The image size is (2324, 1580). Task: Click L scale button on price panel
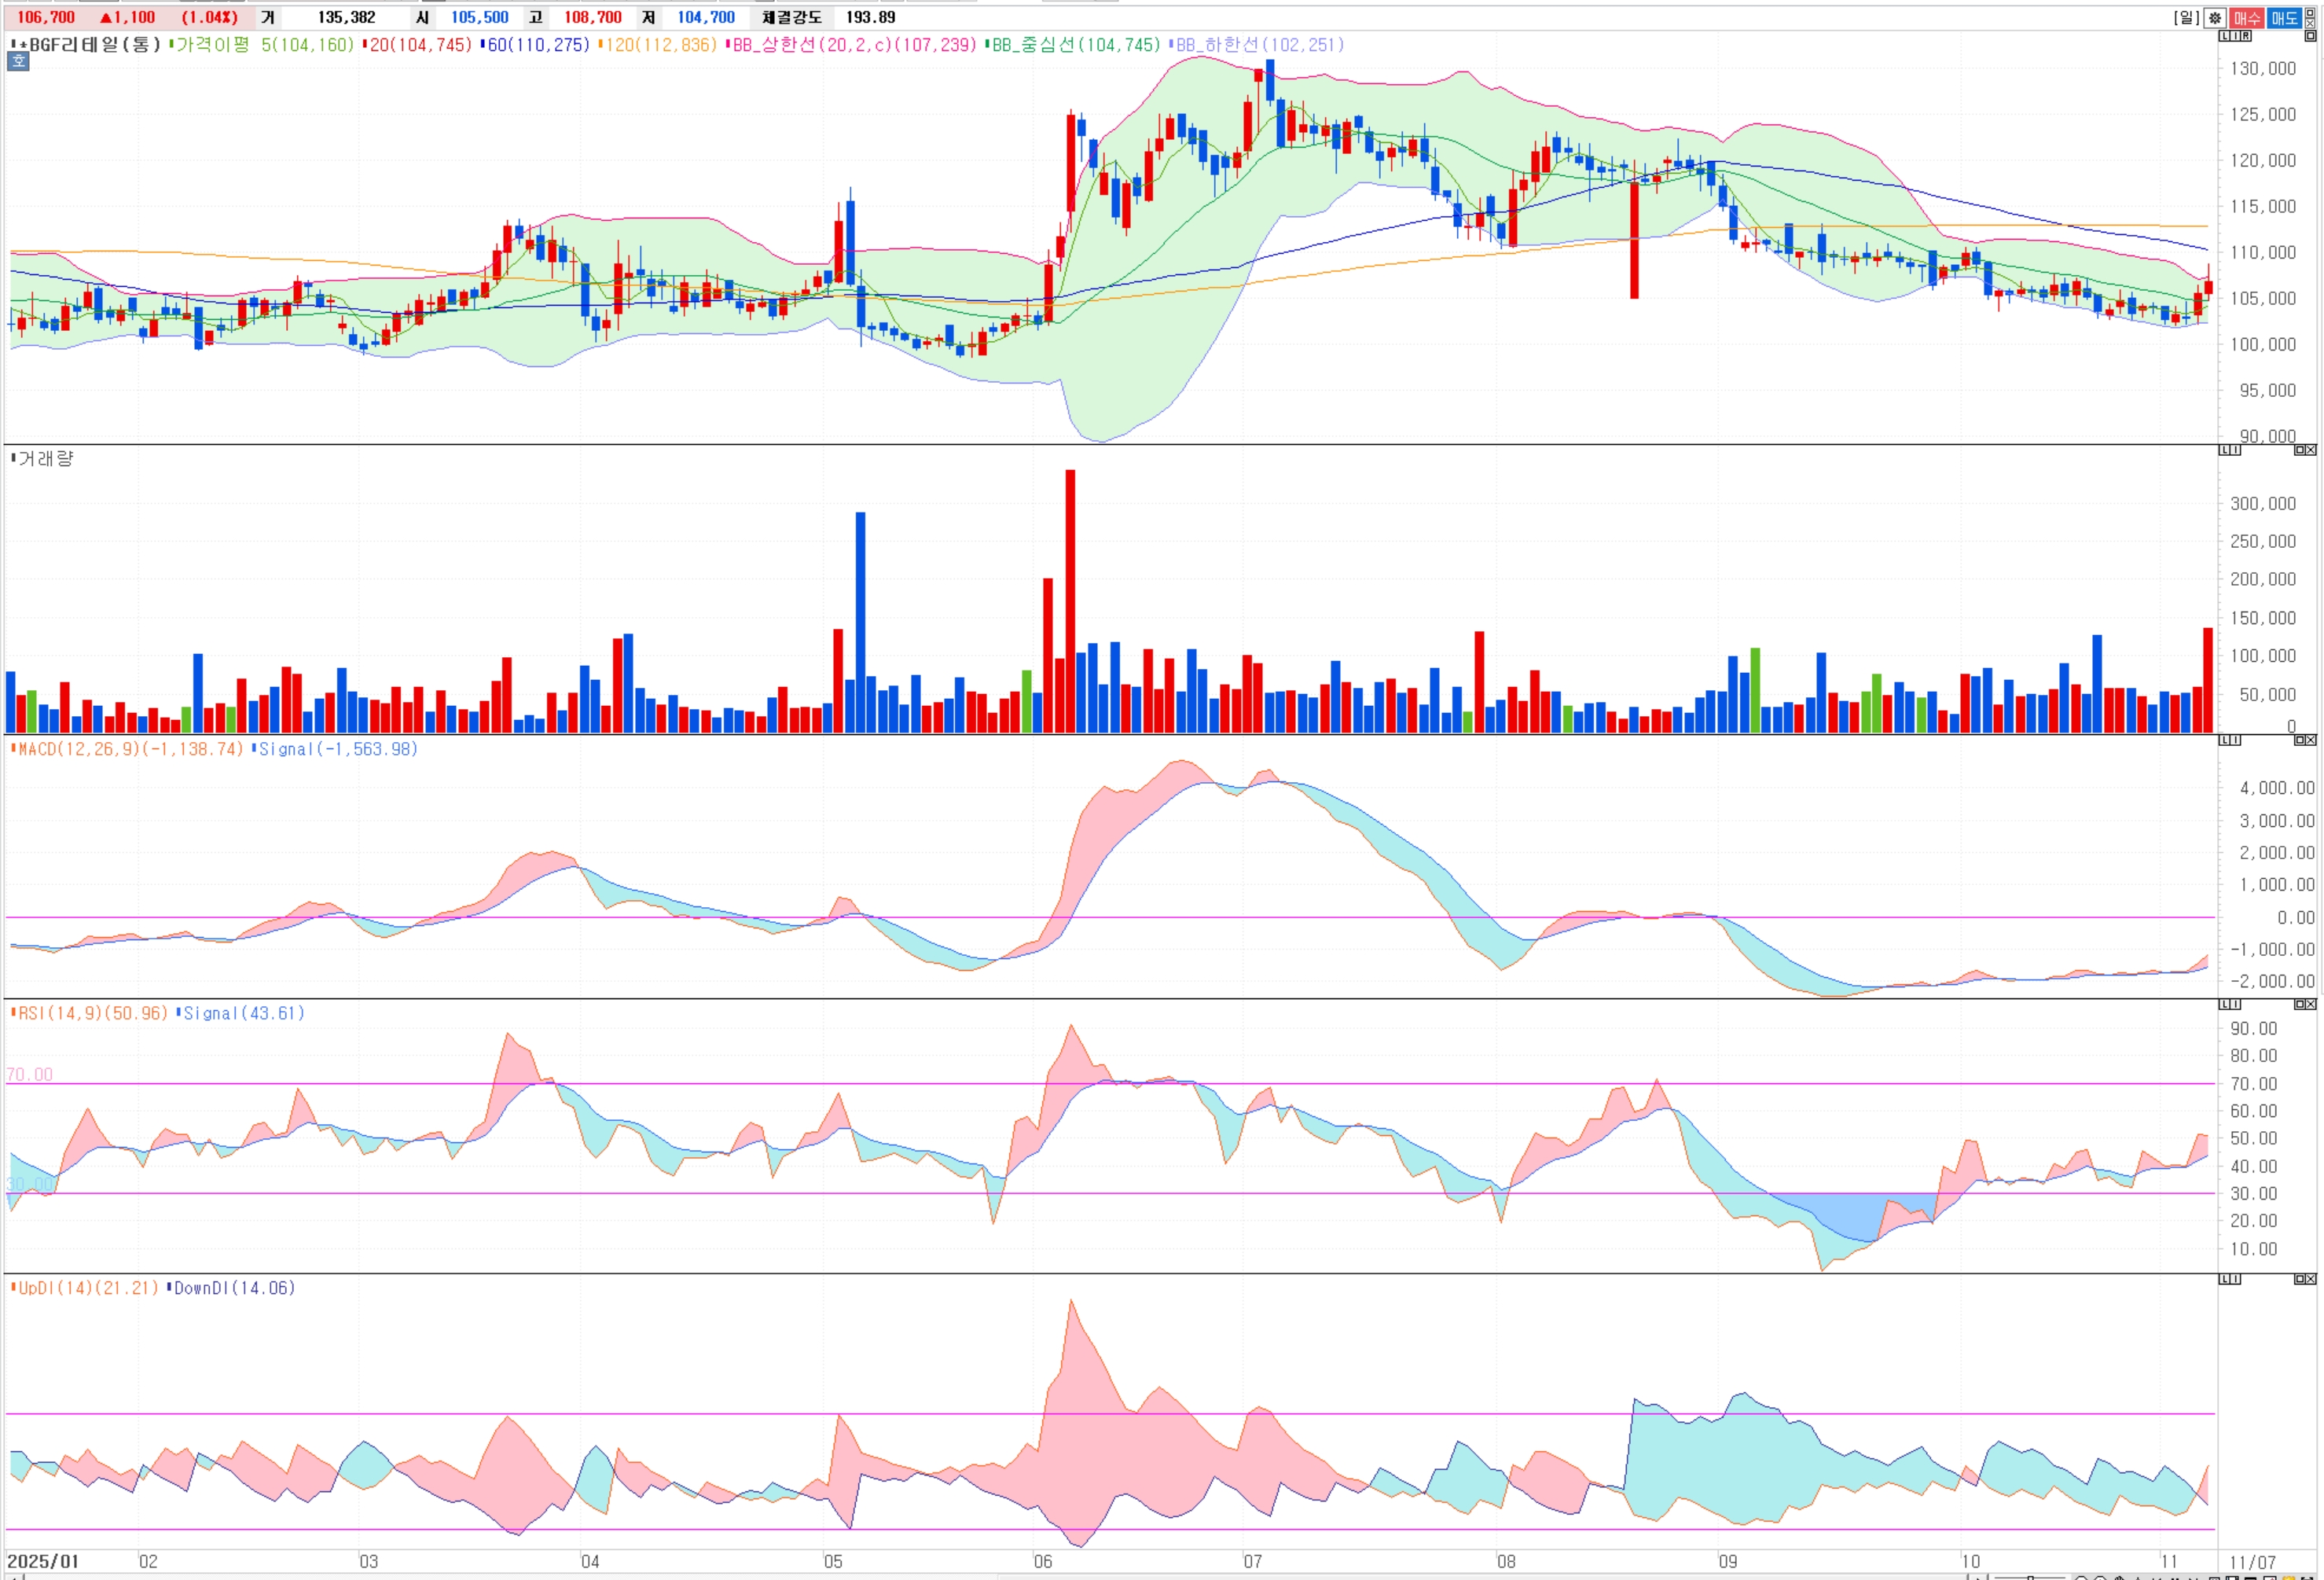tap(2224, 36)
